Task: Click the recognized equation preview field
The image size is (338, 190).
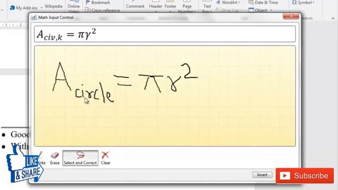Action: 165,34
